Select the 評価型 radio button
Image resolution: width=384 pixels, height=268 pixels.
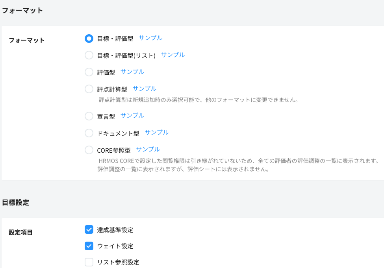point(89,72)
